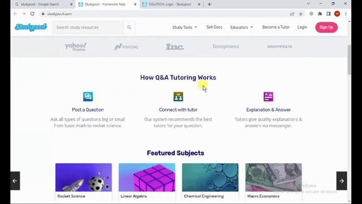Click the Featured Subjects heading

coord(175,153)
